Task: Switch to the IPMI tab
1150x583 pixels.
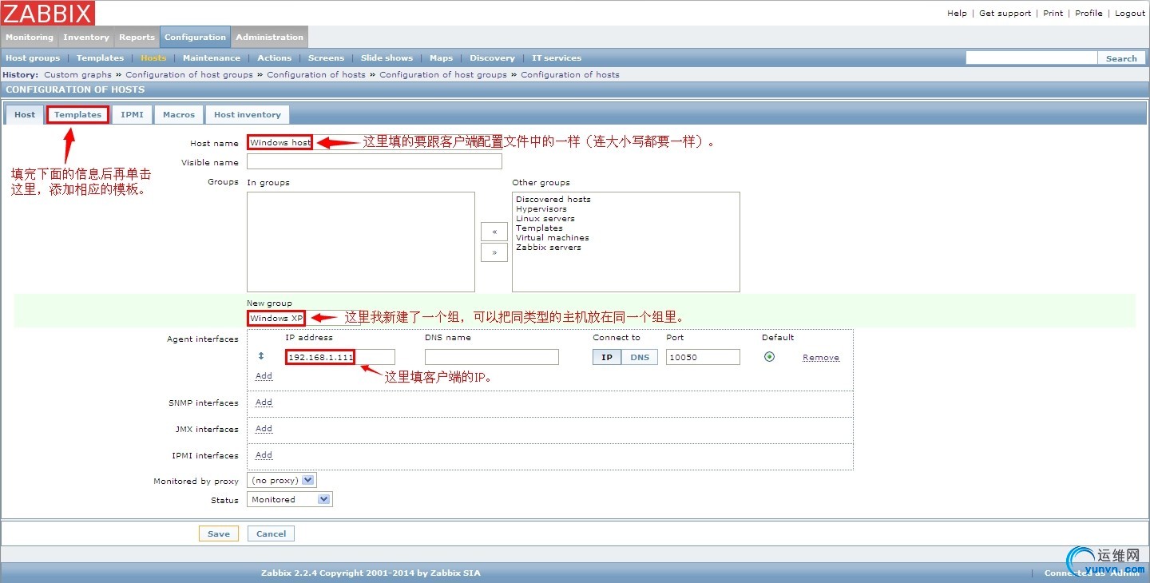Action: [x=132, y=115]
